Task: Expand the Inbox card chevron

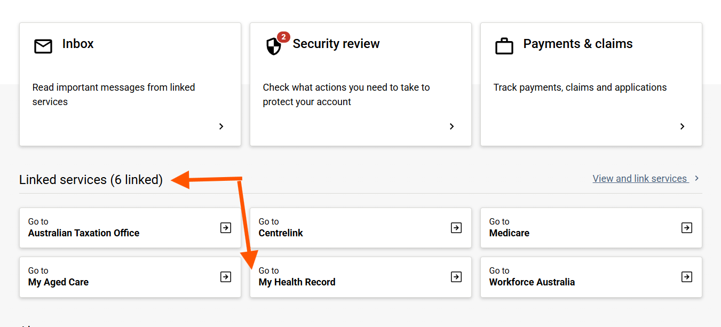Action: coord(221,126)
